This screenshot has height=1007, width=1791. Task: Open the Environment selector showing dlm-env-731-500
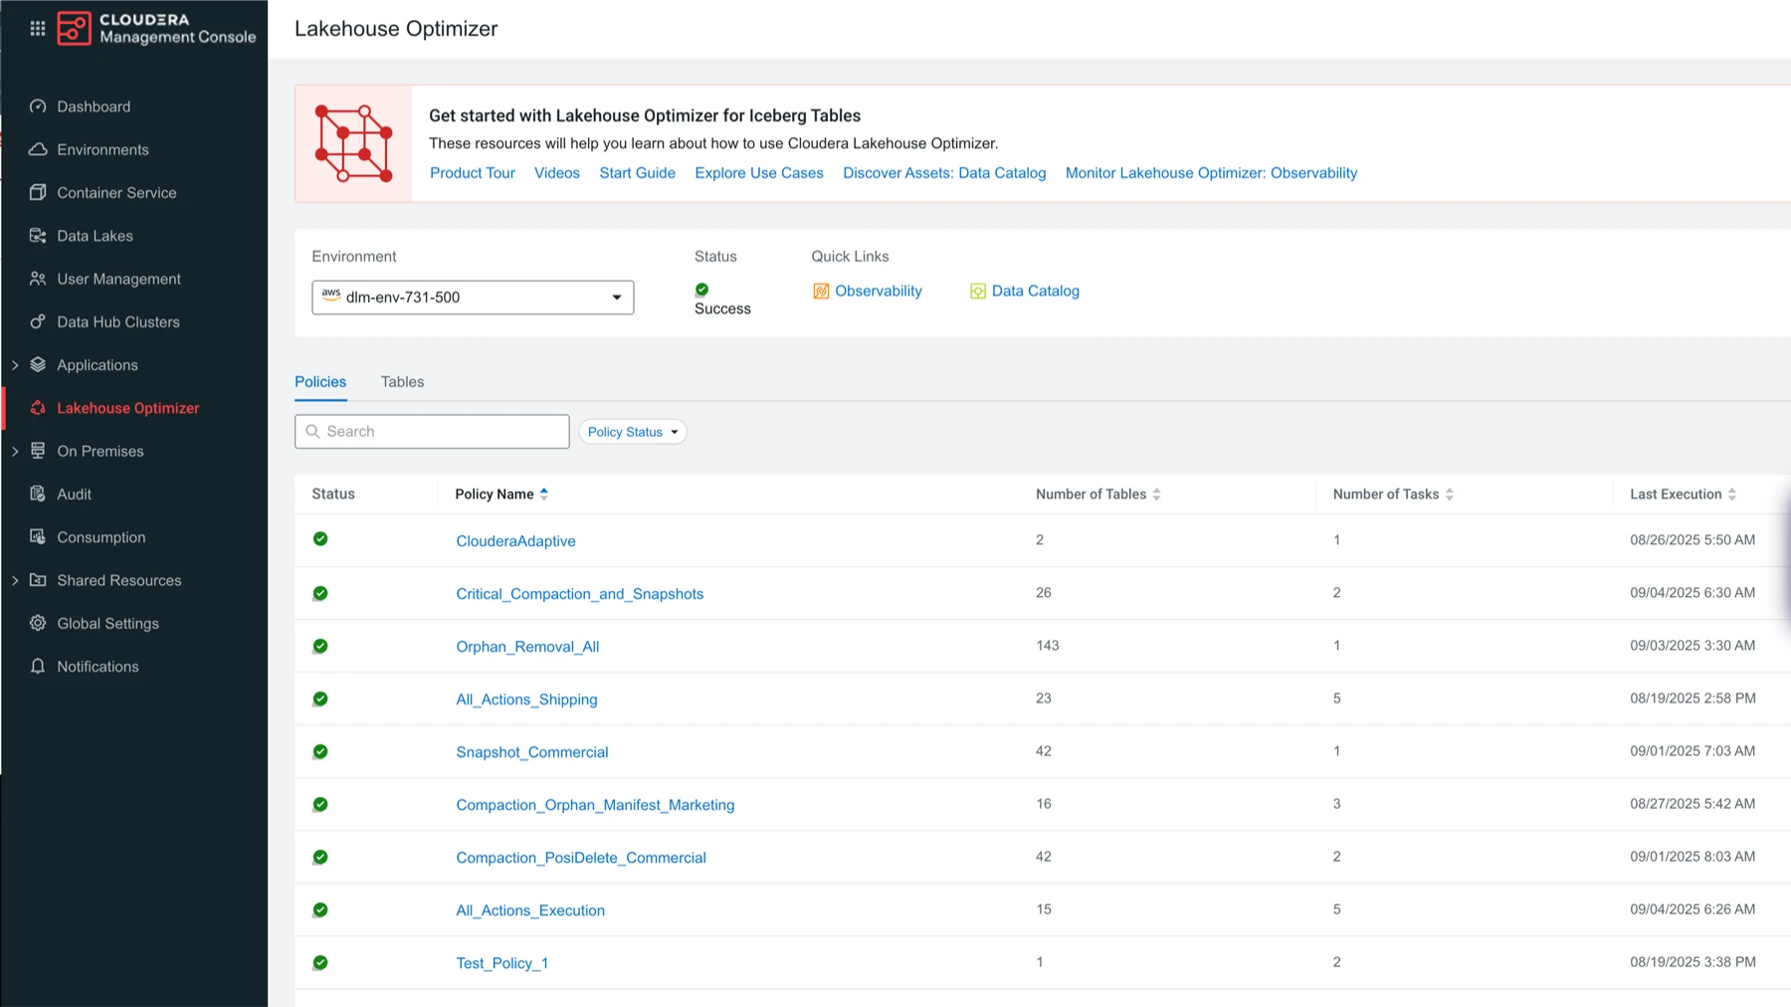point(472,297)
